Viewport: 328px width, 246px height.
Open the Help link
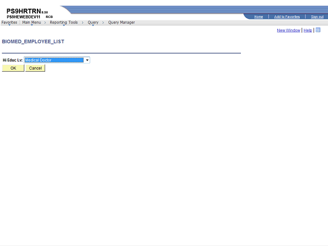307,30
